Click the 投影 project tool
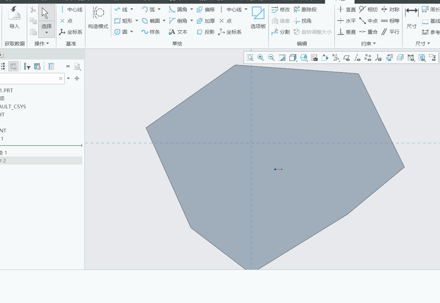This screenshot has width=440, height=303. [x=206, y=32]
